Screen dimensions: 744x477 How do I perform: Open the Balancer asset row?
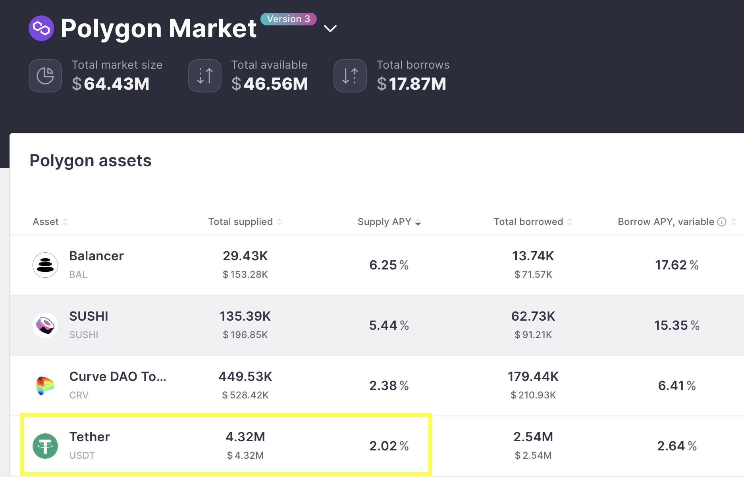tap(377, 265)
